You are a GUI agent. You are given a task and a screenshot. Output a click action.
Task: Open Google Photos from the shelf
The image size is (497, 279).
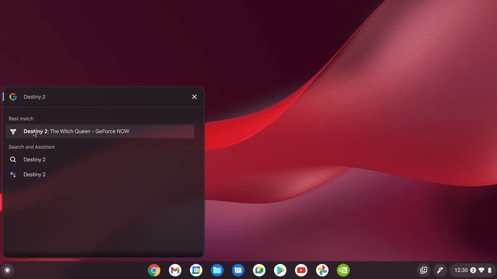coord(322,270)
